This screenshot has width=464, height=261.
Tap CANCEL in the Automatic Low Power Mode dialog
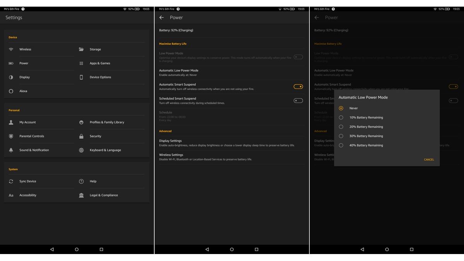pos(429,159)
